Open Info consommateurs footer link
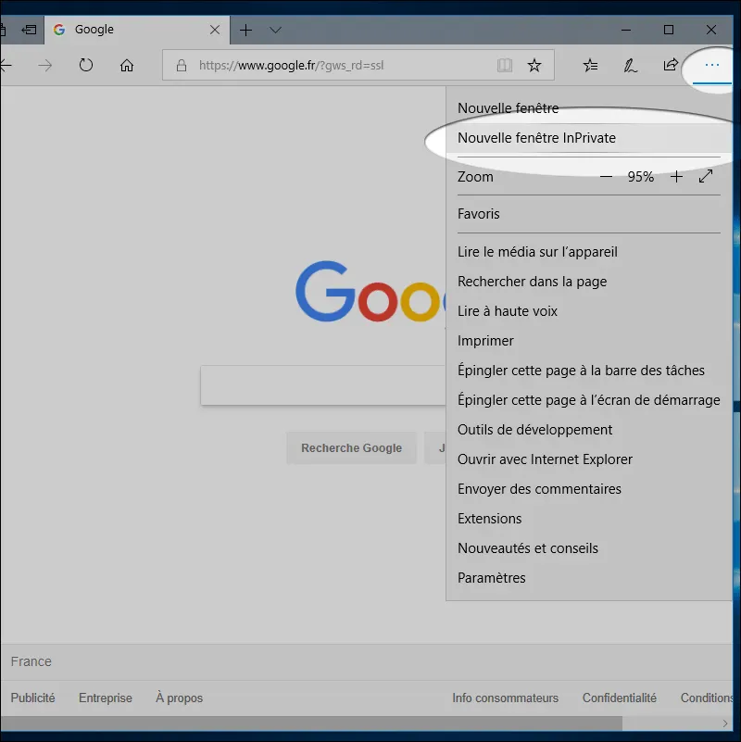Image resolution: width=741 pixels, height=742 pixels. 505,698
